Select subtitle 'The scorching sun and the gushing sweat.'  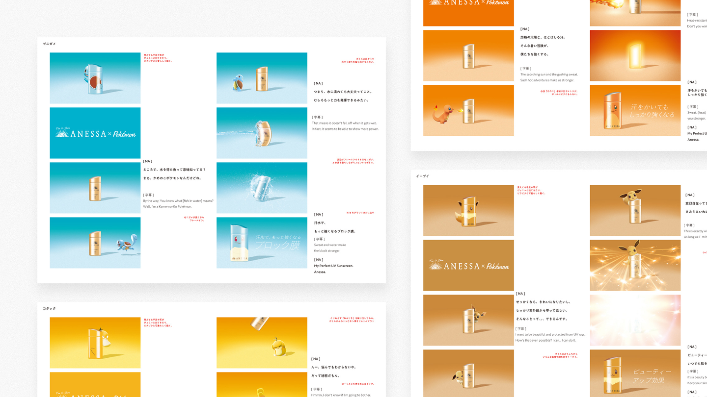[549, 74]
